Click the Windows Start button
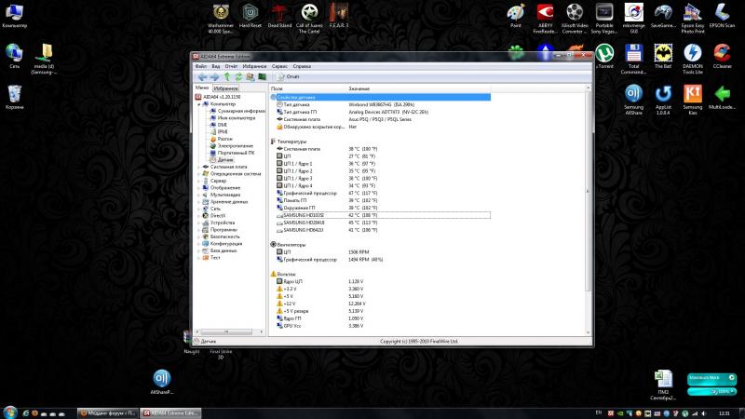745x419 pixels. 10,412
